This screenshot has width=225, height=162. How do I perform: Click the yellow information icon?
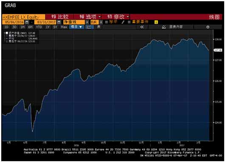pyautogui.click(x=156, y=22)
